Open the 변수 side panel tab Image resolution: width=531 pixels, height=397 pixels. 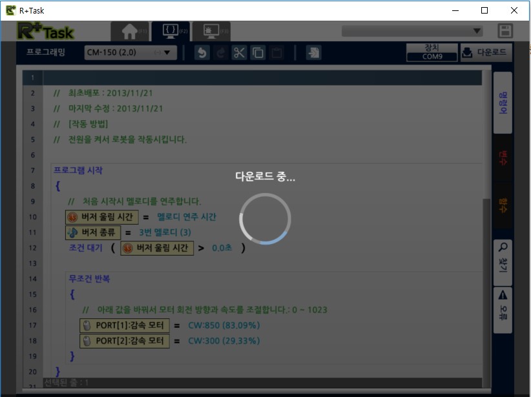[x=503, y=158]
